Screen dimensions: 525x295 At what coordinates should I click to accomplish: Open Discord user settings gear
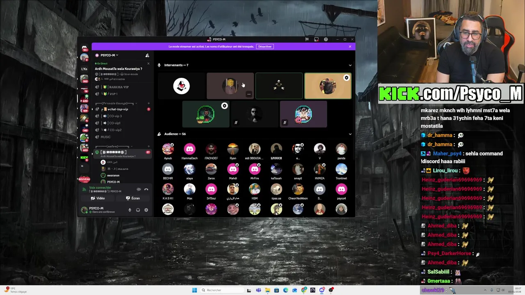coord(146,210)
